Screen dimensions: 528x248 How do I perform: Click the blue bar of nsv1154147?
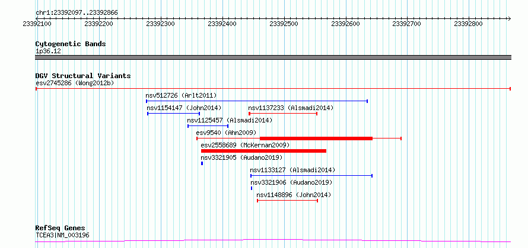click(173, 114)
